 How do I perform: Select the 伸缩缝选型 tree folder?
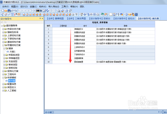(14, 58)
